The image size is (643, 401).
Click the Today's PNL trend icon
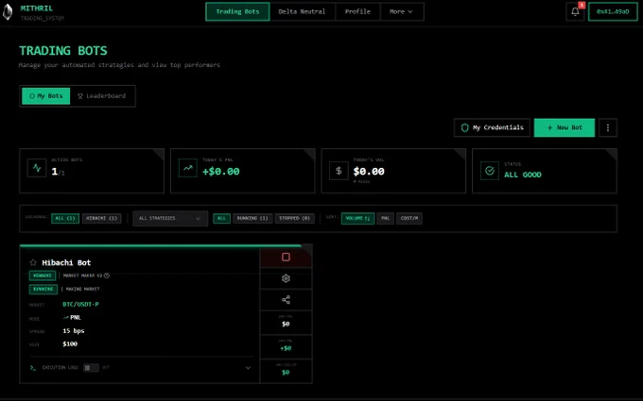click(x=188, y=168)
